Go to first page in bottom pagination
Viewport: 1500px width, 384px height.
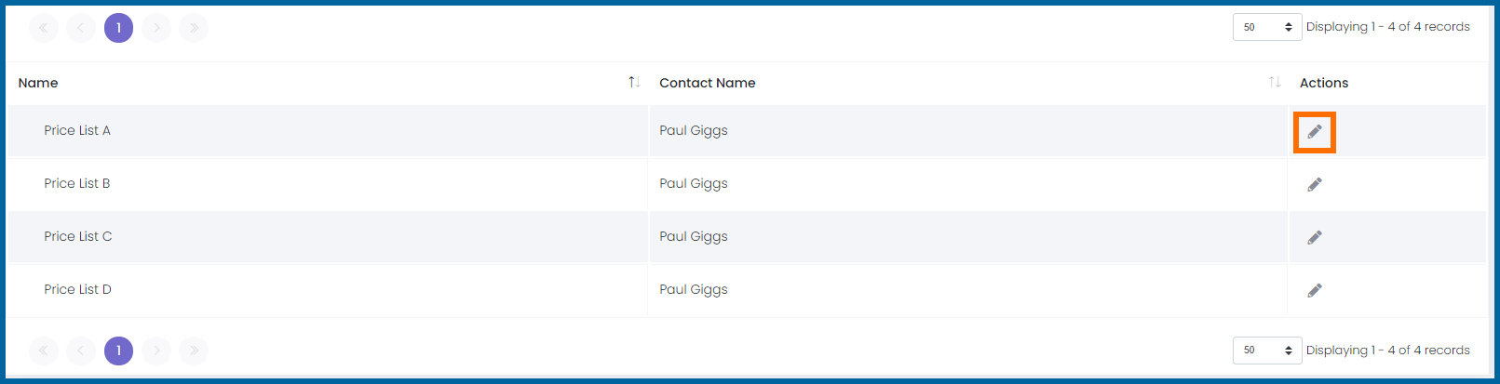pos(44,351)
